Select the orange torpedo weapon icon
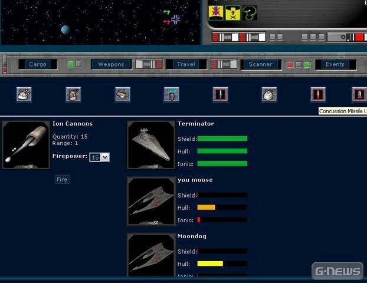 click(x=318, y=94)
